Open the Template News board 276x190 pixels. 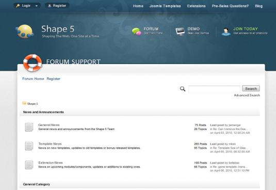click(50, 144)
